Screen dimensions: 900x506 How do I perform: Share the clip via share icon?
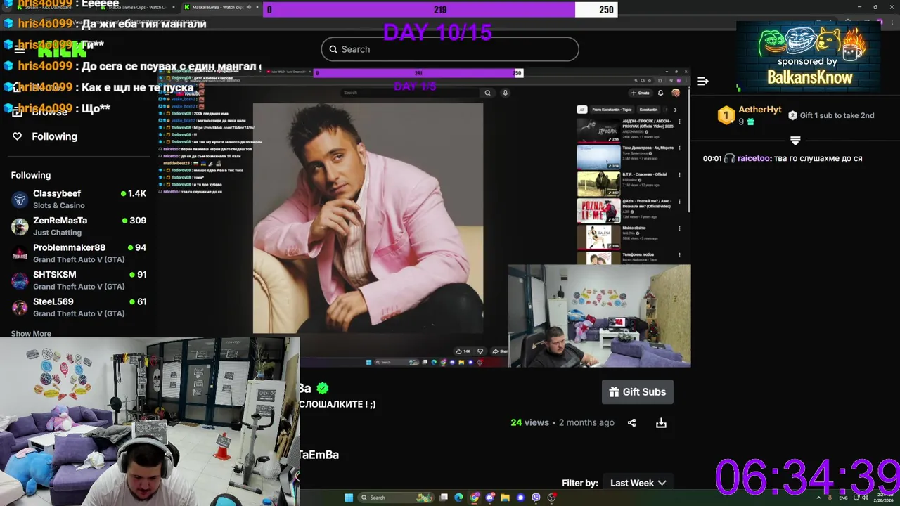click(631, 422)
